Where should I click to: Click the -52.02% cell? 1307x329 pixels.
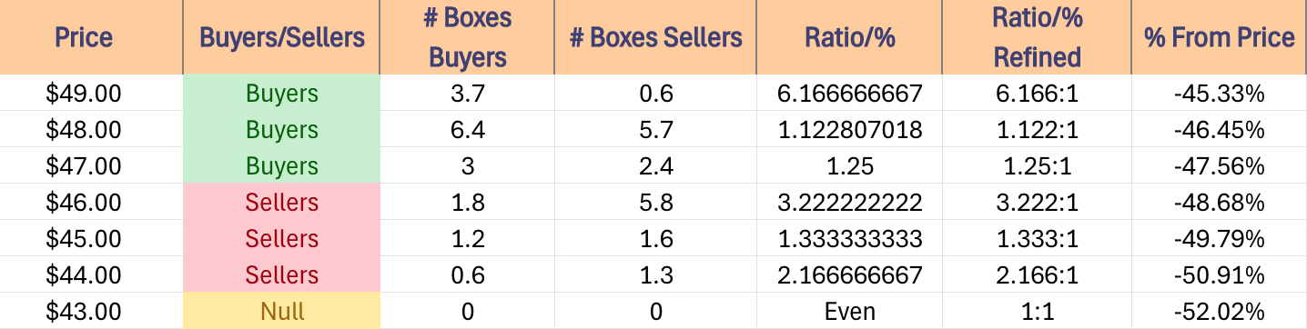(x=1219, y=312)
